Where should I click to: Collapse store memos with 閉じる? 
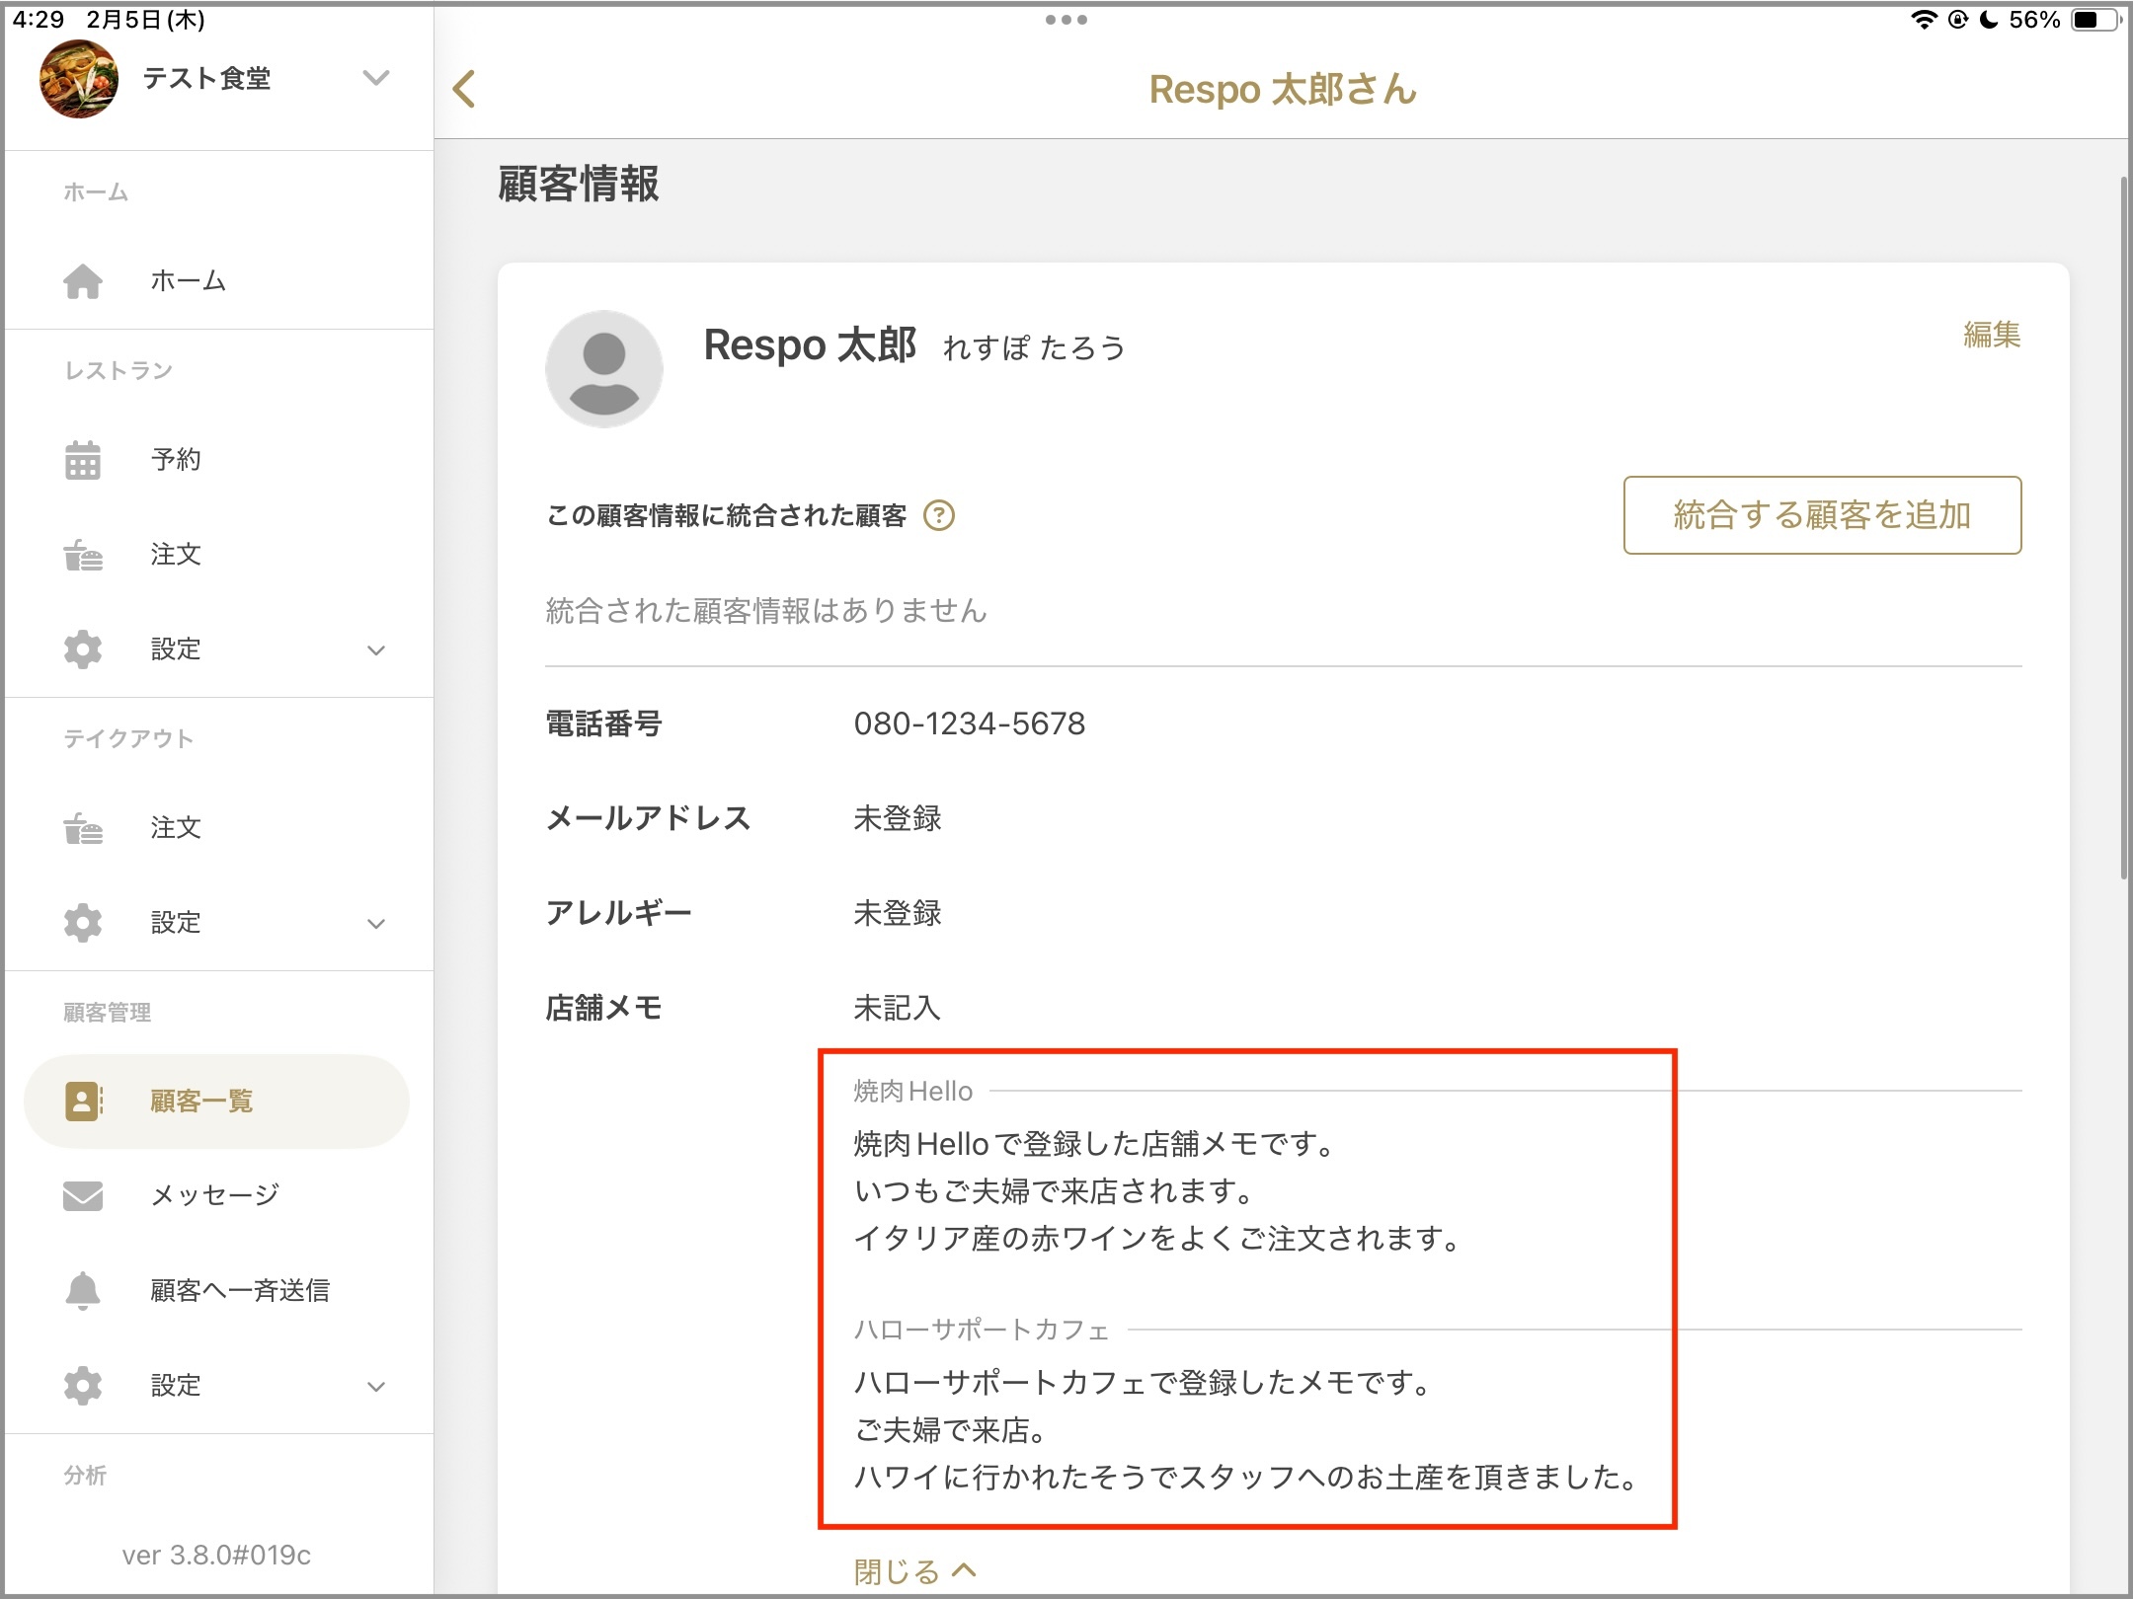click(x=914, y=1570)
